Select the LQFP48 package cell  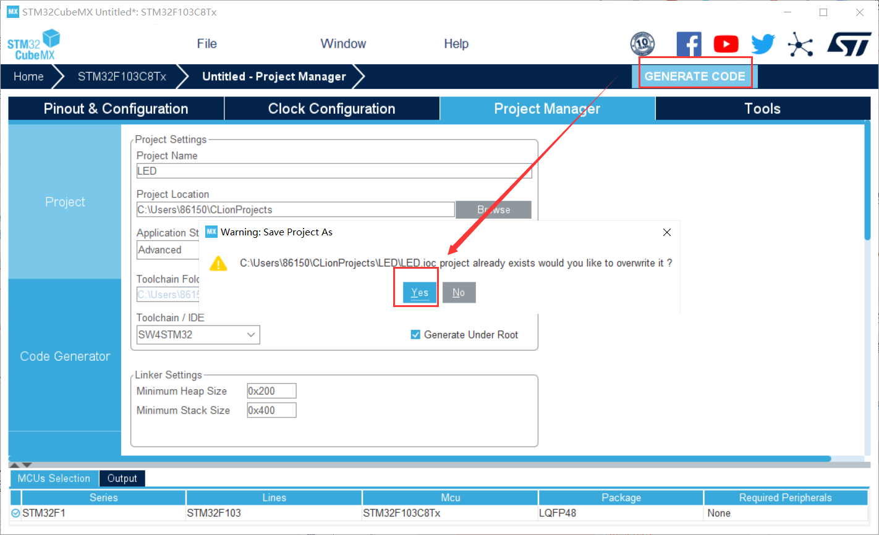[621, 513]
